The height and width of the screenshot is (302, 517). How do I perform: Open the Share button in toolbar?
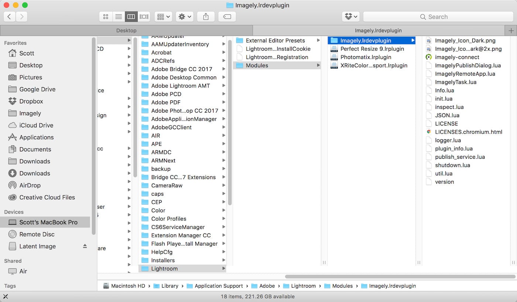pyautogui.click(x=206, y=17)
